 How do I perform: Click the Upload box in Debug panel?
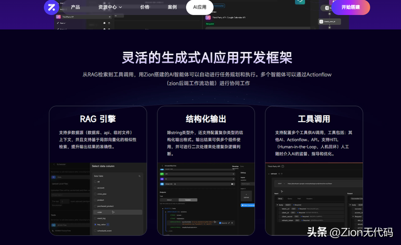pos(246,196)
